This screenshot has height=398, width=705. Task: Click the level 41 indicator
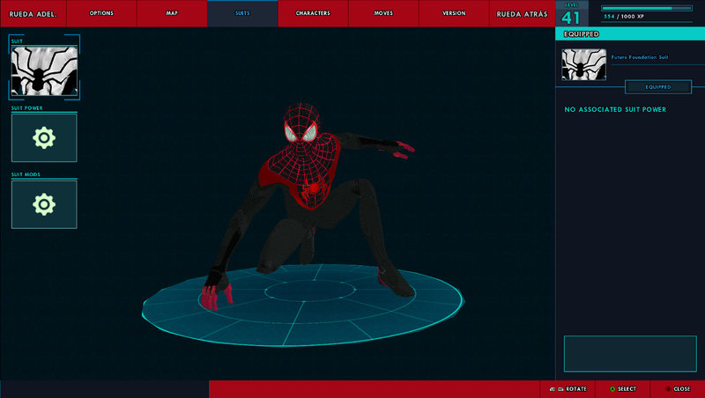pos(570,18)
